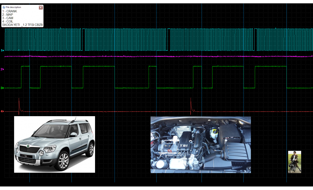
Task: Select channel 3 green zero-level marker
Action: pyautogui.click(x=2, y=88)
